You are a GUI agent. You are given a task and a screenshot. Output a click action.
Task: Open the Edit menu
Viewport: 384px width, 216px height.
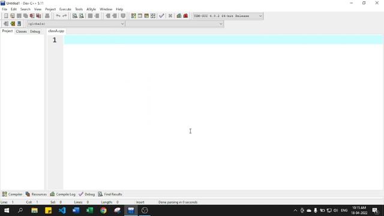click(x=13, y=10)
